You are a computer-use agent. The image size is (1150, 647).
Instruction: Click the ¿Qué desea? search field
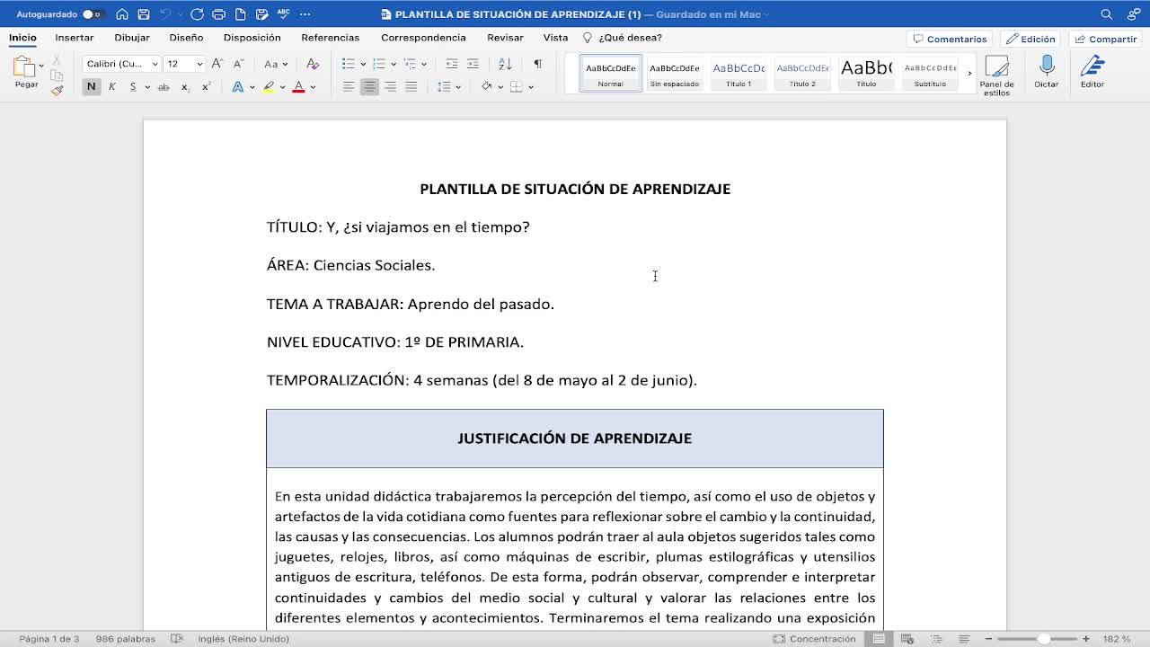(623, 38)
